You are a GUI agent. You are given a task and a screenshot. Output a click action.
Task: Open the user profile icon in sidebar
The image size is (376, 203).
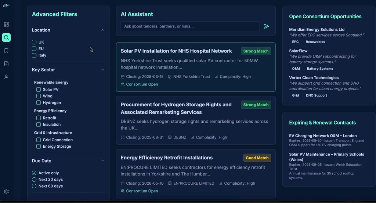pos(6,77)
